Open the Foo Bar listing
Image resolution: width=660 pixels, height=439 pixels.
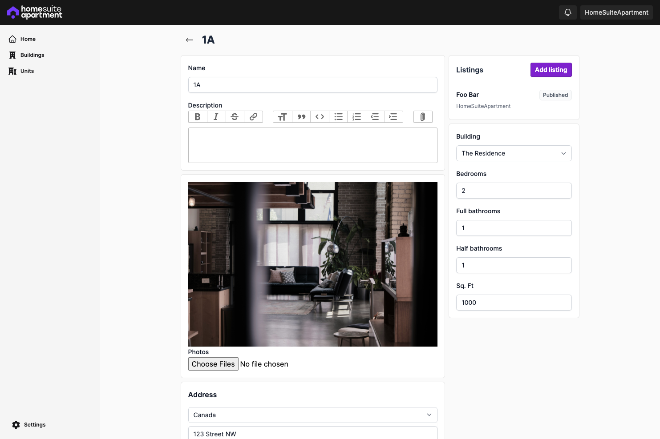(467, 95)
